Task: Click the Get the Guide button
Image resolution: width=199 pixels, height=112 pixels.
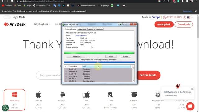Action: (148, 75)
